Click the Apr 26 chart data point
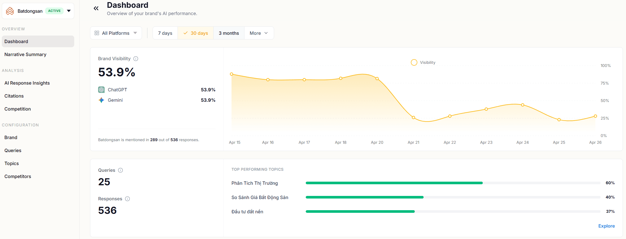The height and width of the screenshot is (239, 626). (x=595, y=116)
